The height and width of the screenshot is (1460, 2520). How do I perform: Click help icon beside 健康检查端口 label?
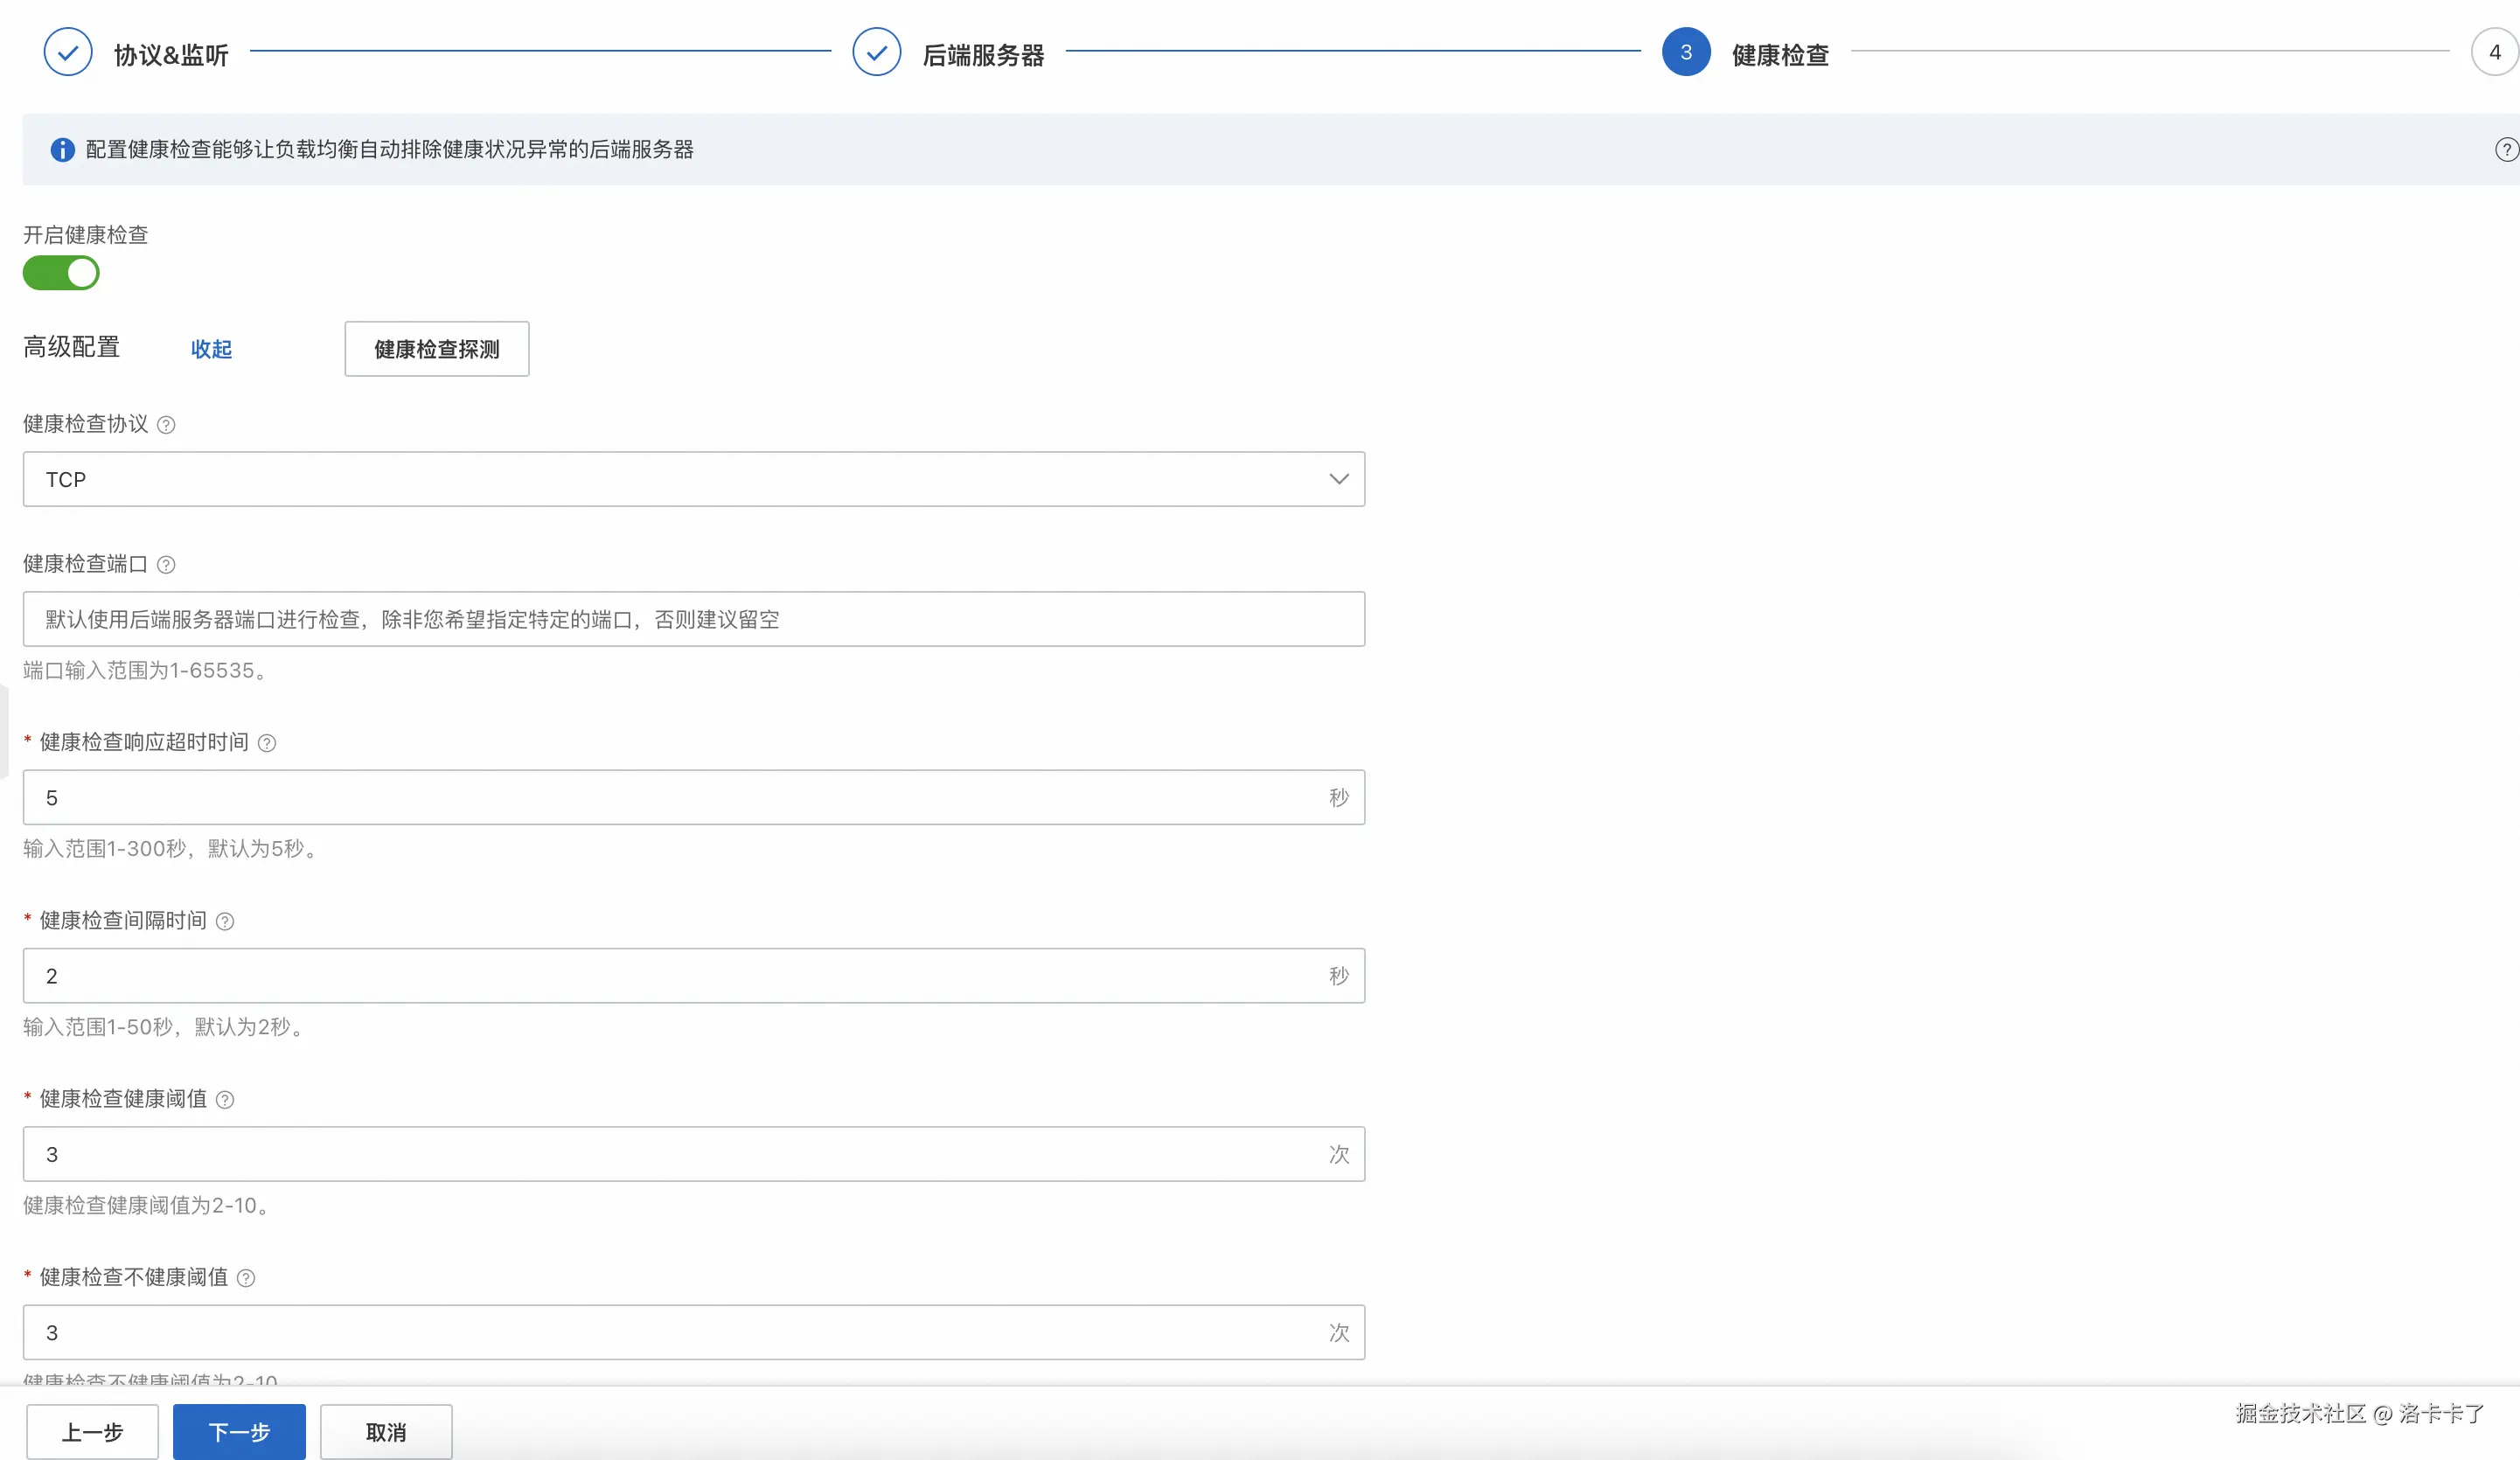point(167,565)
